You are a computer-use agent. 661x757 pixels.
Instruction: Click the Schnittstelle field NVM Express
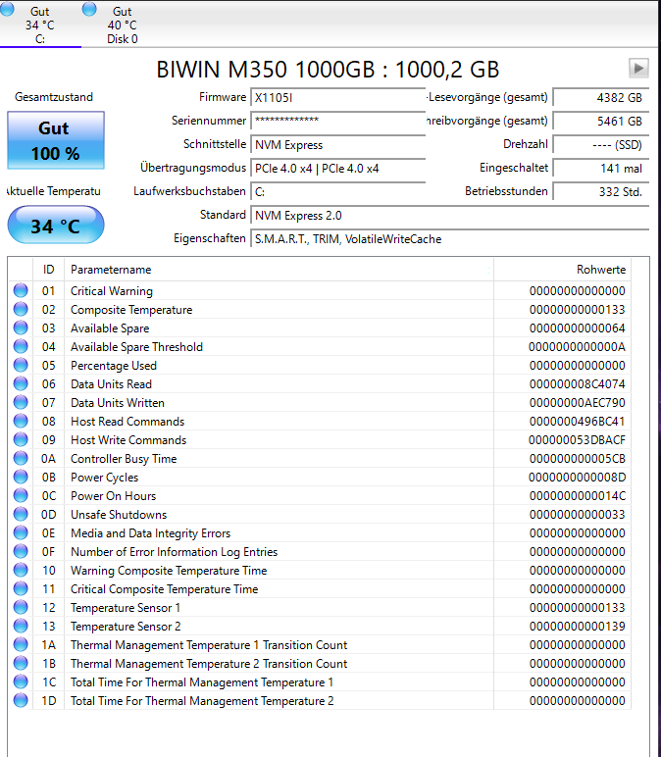coord(338,144)
